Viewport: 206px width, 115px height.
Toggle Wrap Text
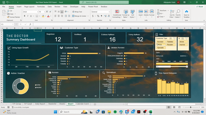coord(77,12)
